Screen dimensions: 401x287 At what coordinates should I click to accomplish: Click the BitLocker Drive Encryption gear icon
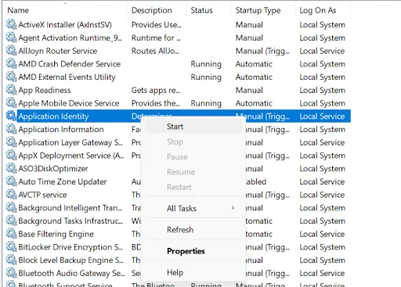(11, 246)
